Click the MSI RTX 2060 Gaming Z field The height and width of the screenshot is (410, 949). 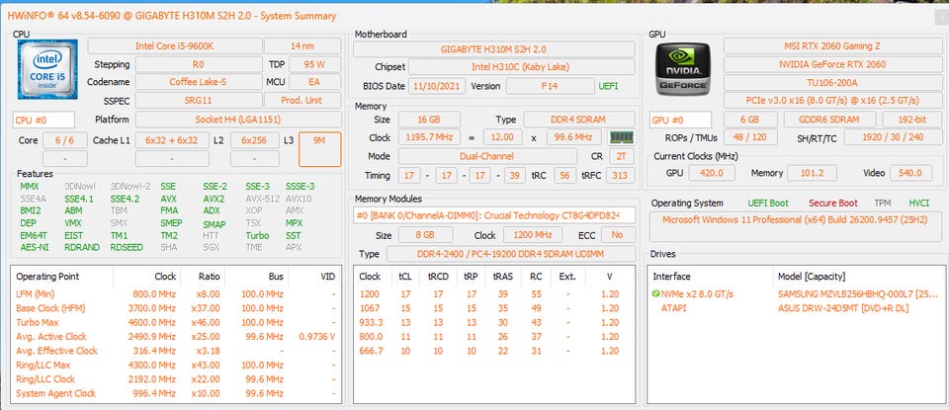click(832, 46)
